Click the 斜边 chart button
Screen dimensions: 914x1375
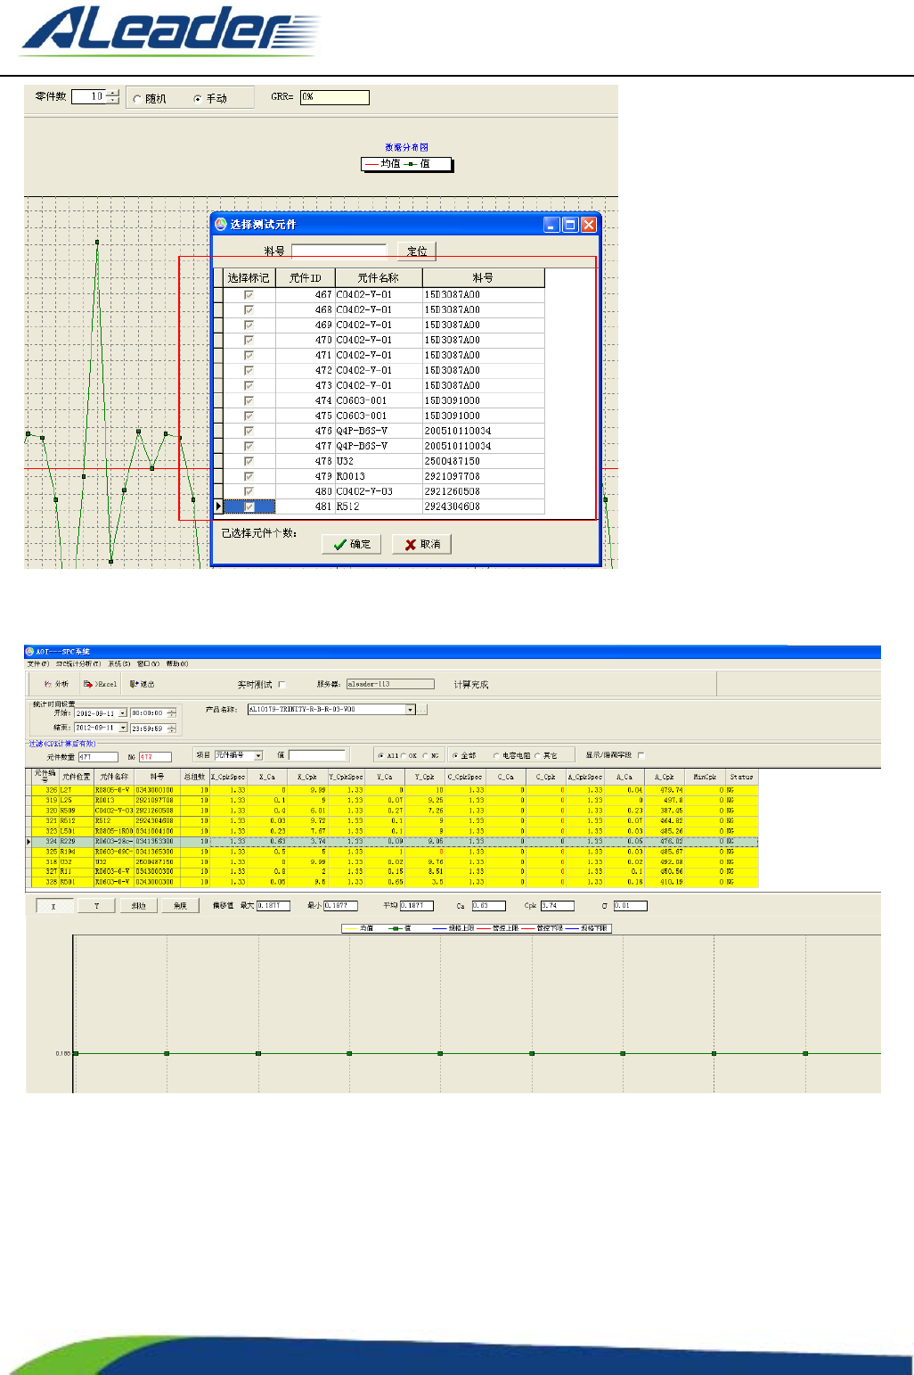point(139,905)
